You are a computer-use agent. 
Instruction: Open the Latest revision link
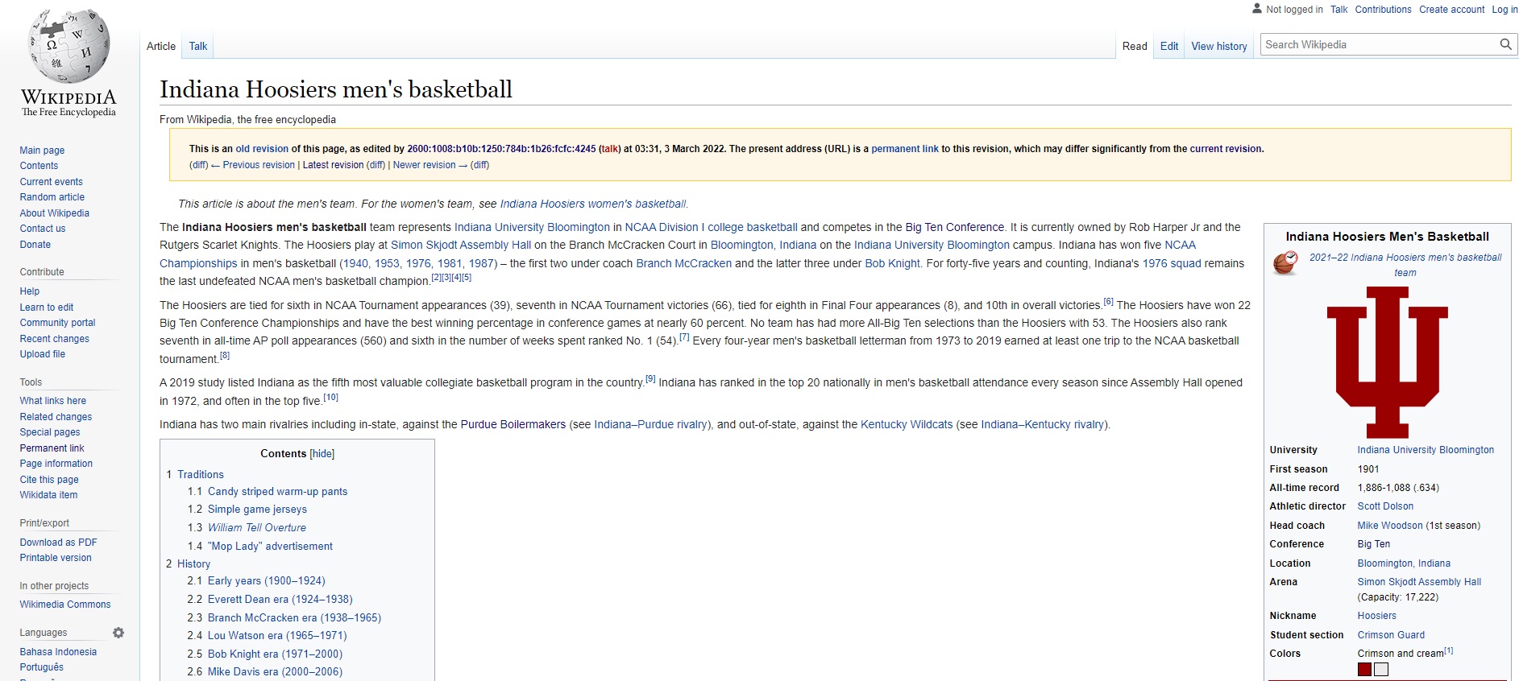coord(333,165)
